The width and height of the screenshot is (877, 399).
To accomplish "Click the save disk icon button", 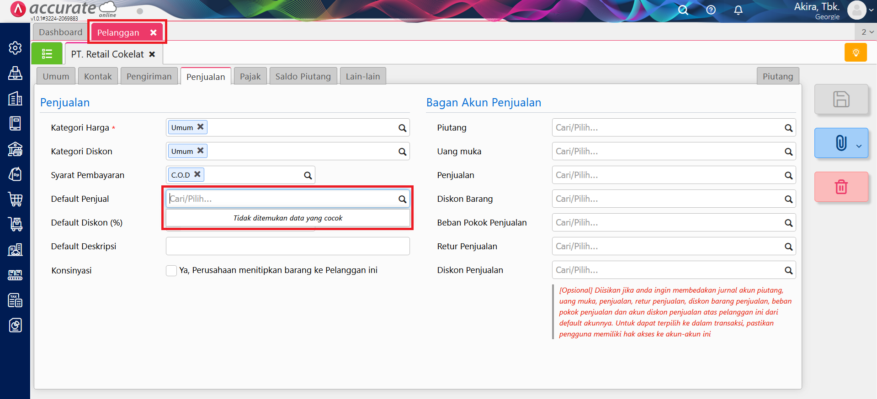I will (841, 99).
